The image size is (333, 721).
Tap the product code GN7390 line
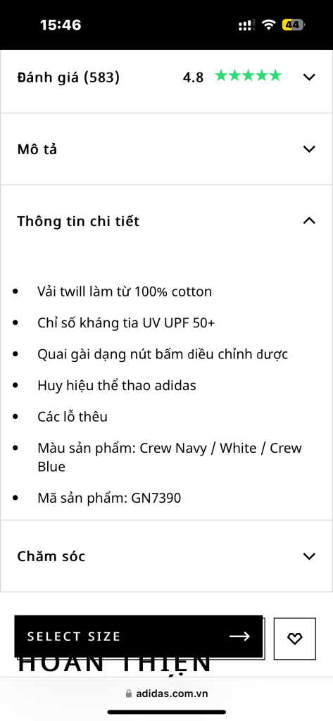[x=109, y=498]
